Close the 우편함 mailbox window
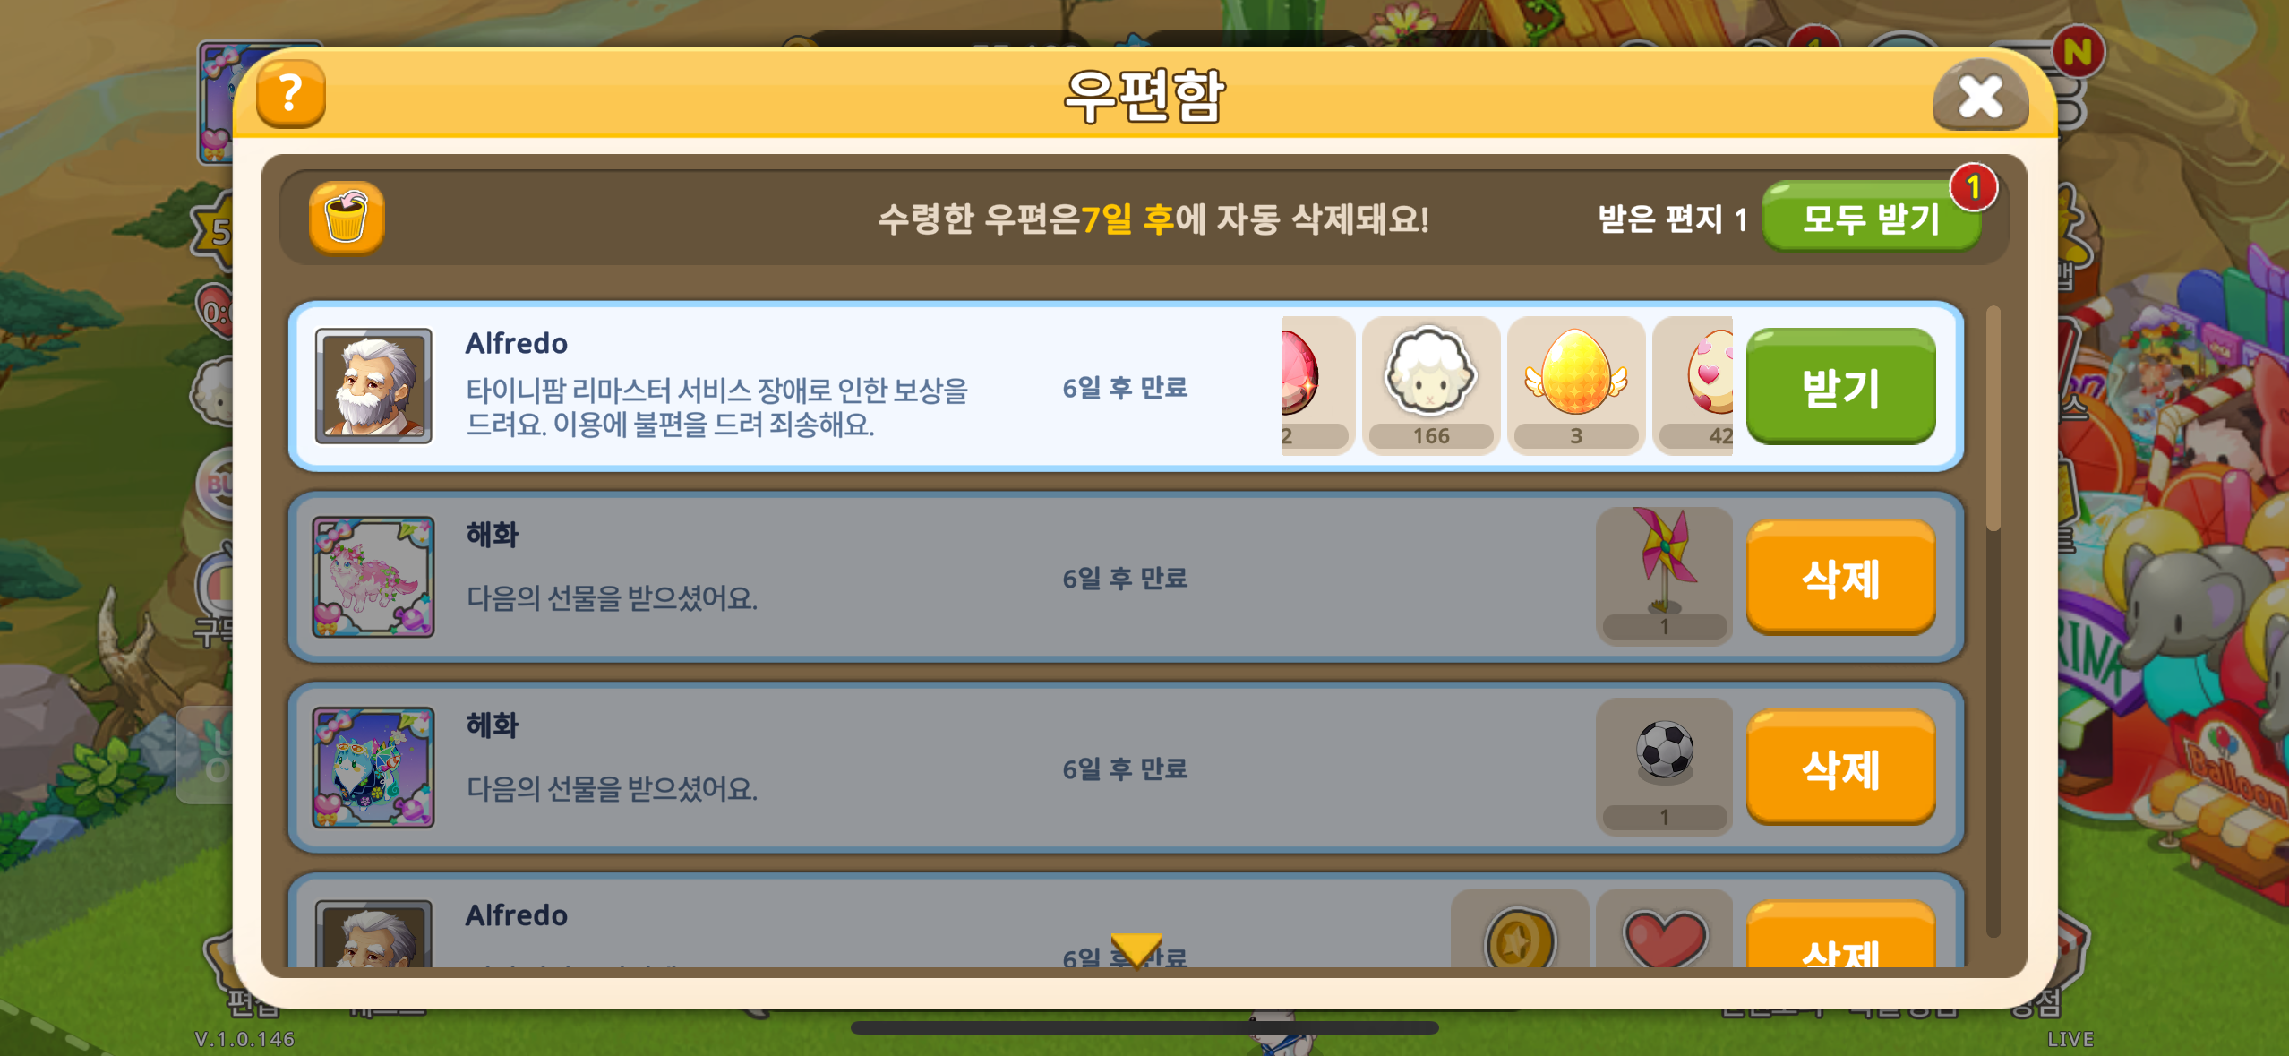This screenshot has height=1056, width=2289. click(1980, 96)
